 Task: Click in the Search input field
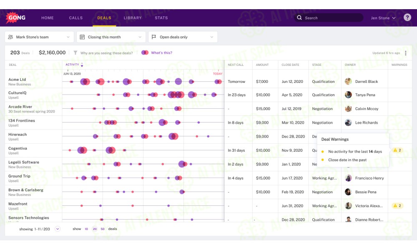[329, 18]
